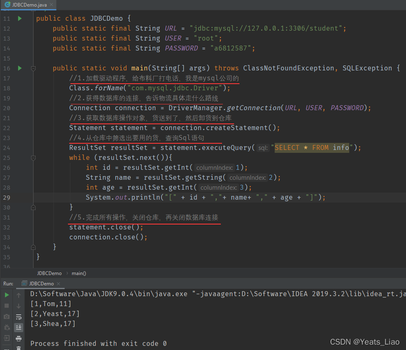Click Process finished with exit code 0
The width and height of the screenshot is (406, 350).
point(99,343)
